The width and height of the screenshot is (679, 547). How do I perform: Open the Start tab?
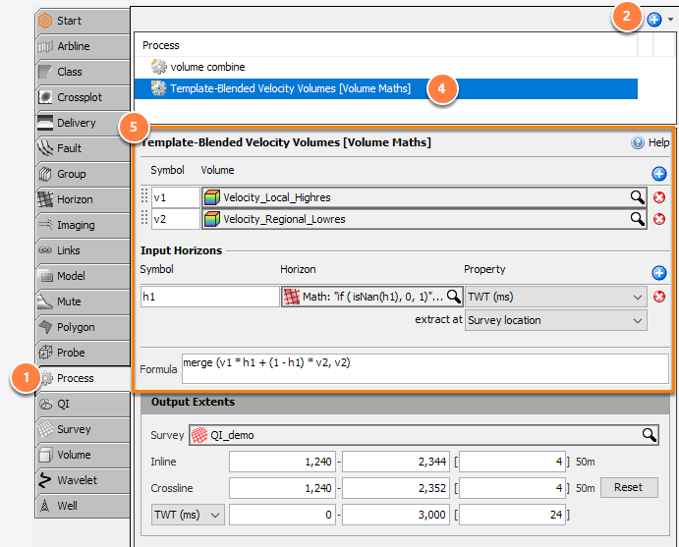tap(84, 21)
